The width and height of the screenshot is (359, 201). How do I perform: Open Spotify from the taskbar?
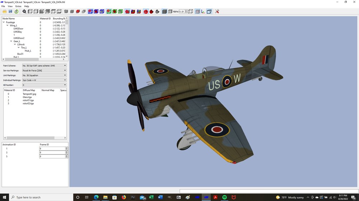(224, 197)
